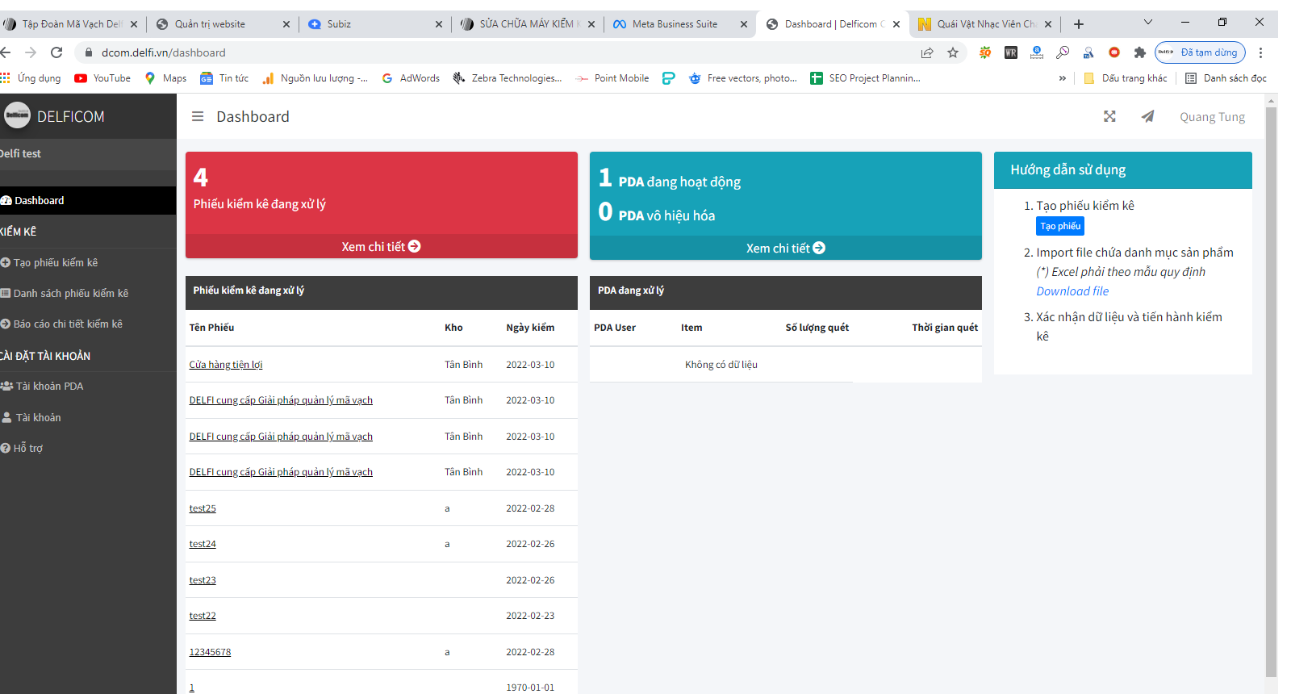This screenshot has width=1291, height=694.
Task: Click the paper plane icon in header
Action: 1147,117
